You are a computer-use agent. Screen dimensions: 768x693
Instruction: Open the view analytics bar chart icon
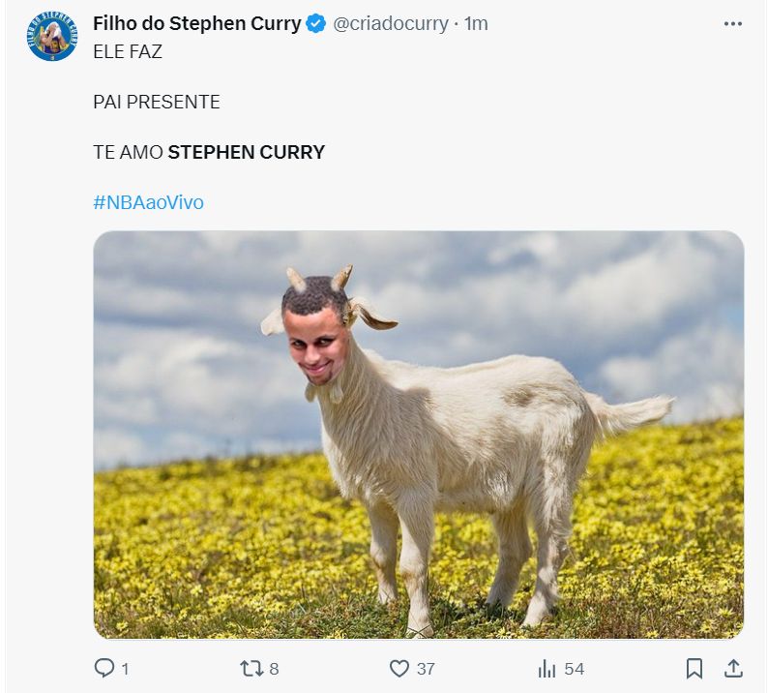point(547,668)
